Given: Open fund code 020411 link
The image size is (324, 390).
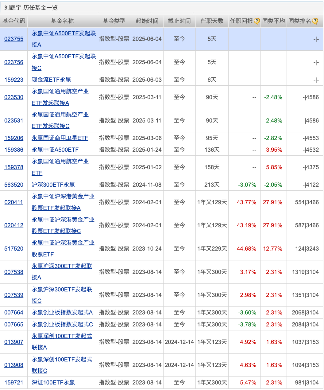Looking at the screenshot, I should pyautogui.click(x=14, y=202).
